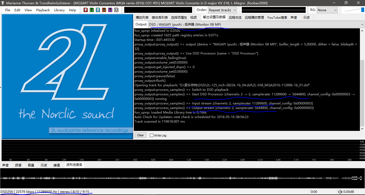Viewport: 365px width, 195px height.
Task: Switch to the 播放列表 tab
Action: click(142, 17)
